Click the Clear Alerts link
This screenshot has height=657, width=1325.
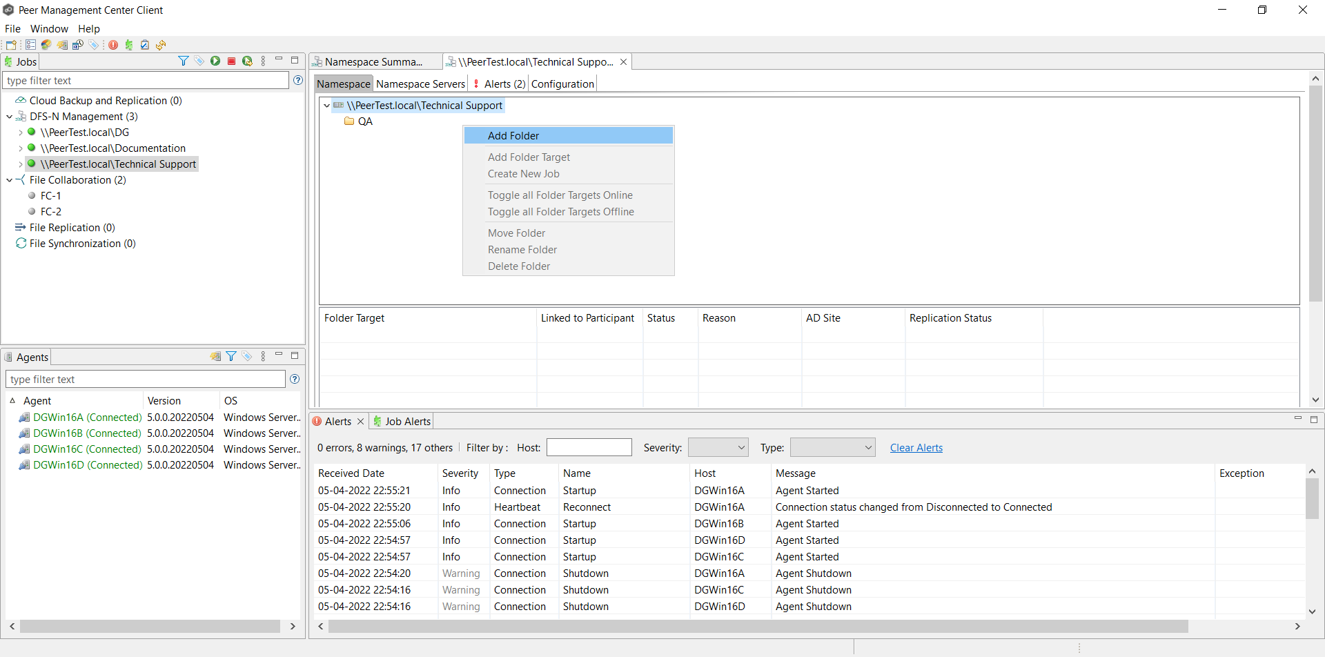[x=916, y=448]
